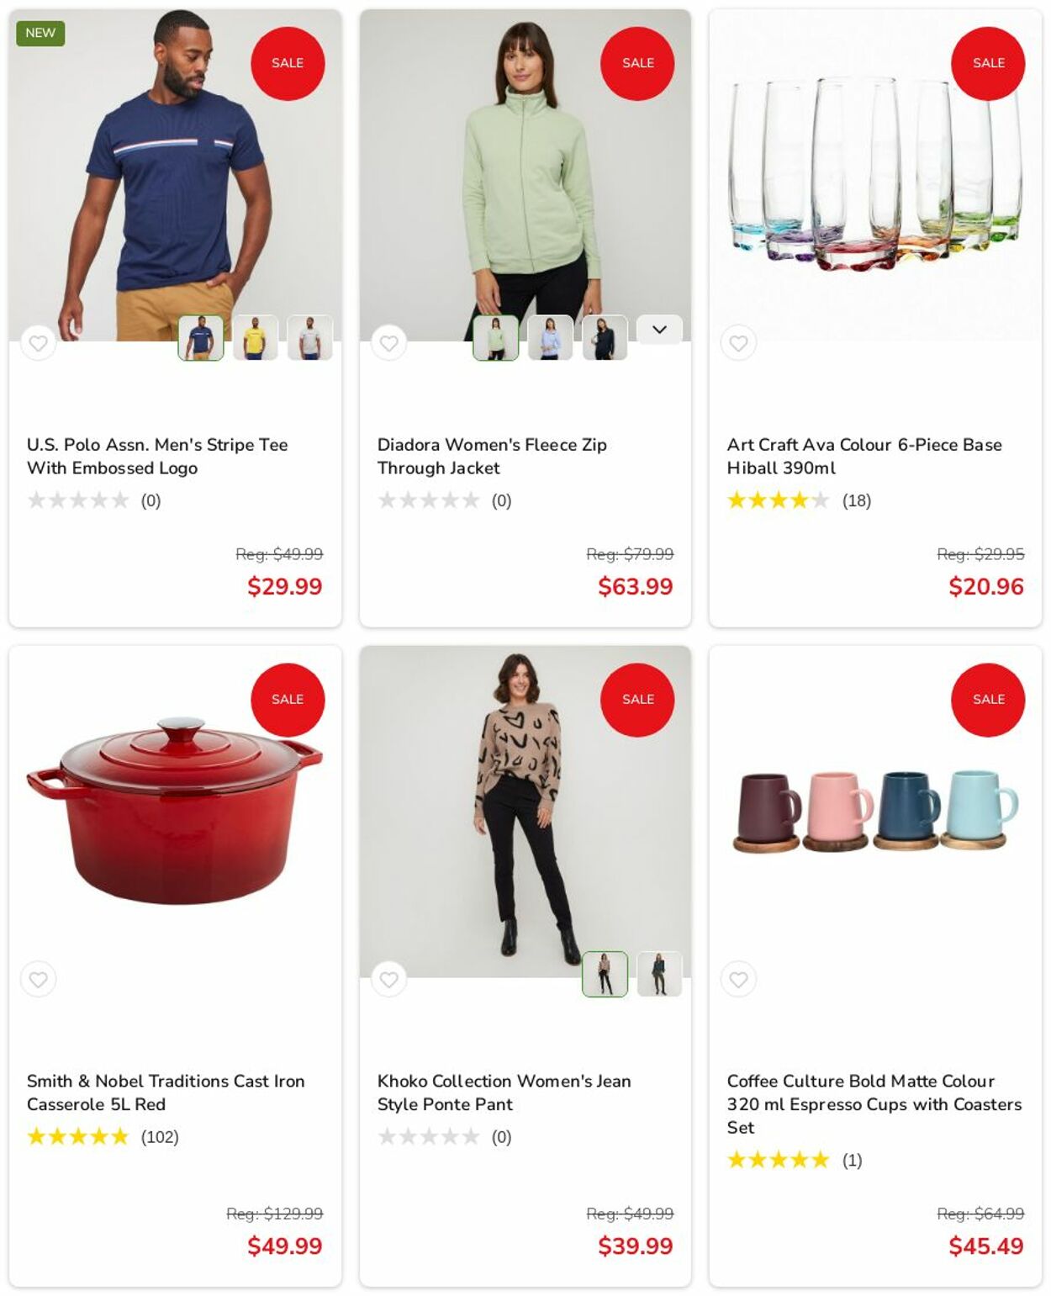
Task: Save Coffee Culture Espresso Cups to wishlist
Action: click(x=738, y=979)
